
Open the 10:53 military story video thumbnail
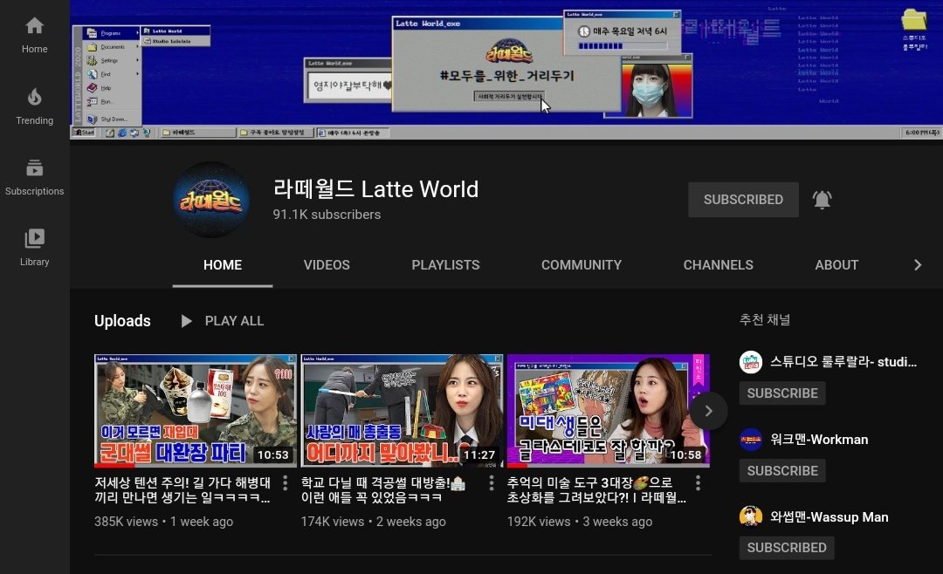point(196,411)
